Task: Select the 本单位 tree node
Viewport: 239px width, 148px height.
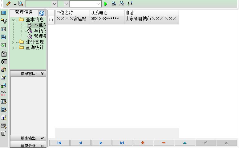Action: [40, 25]
